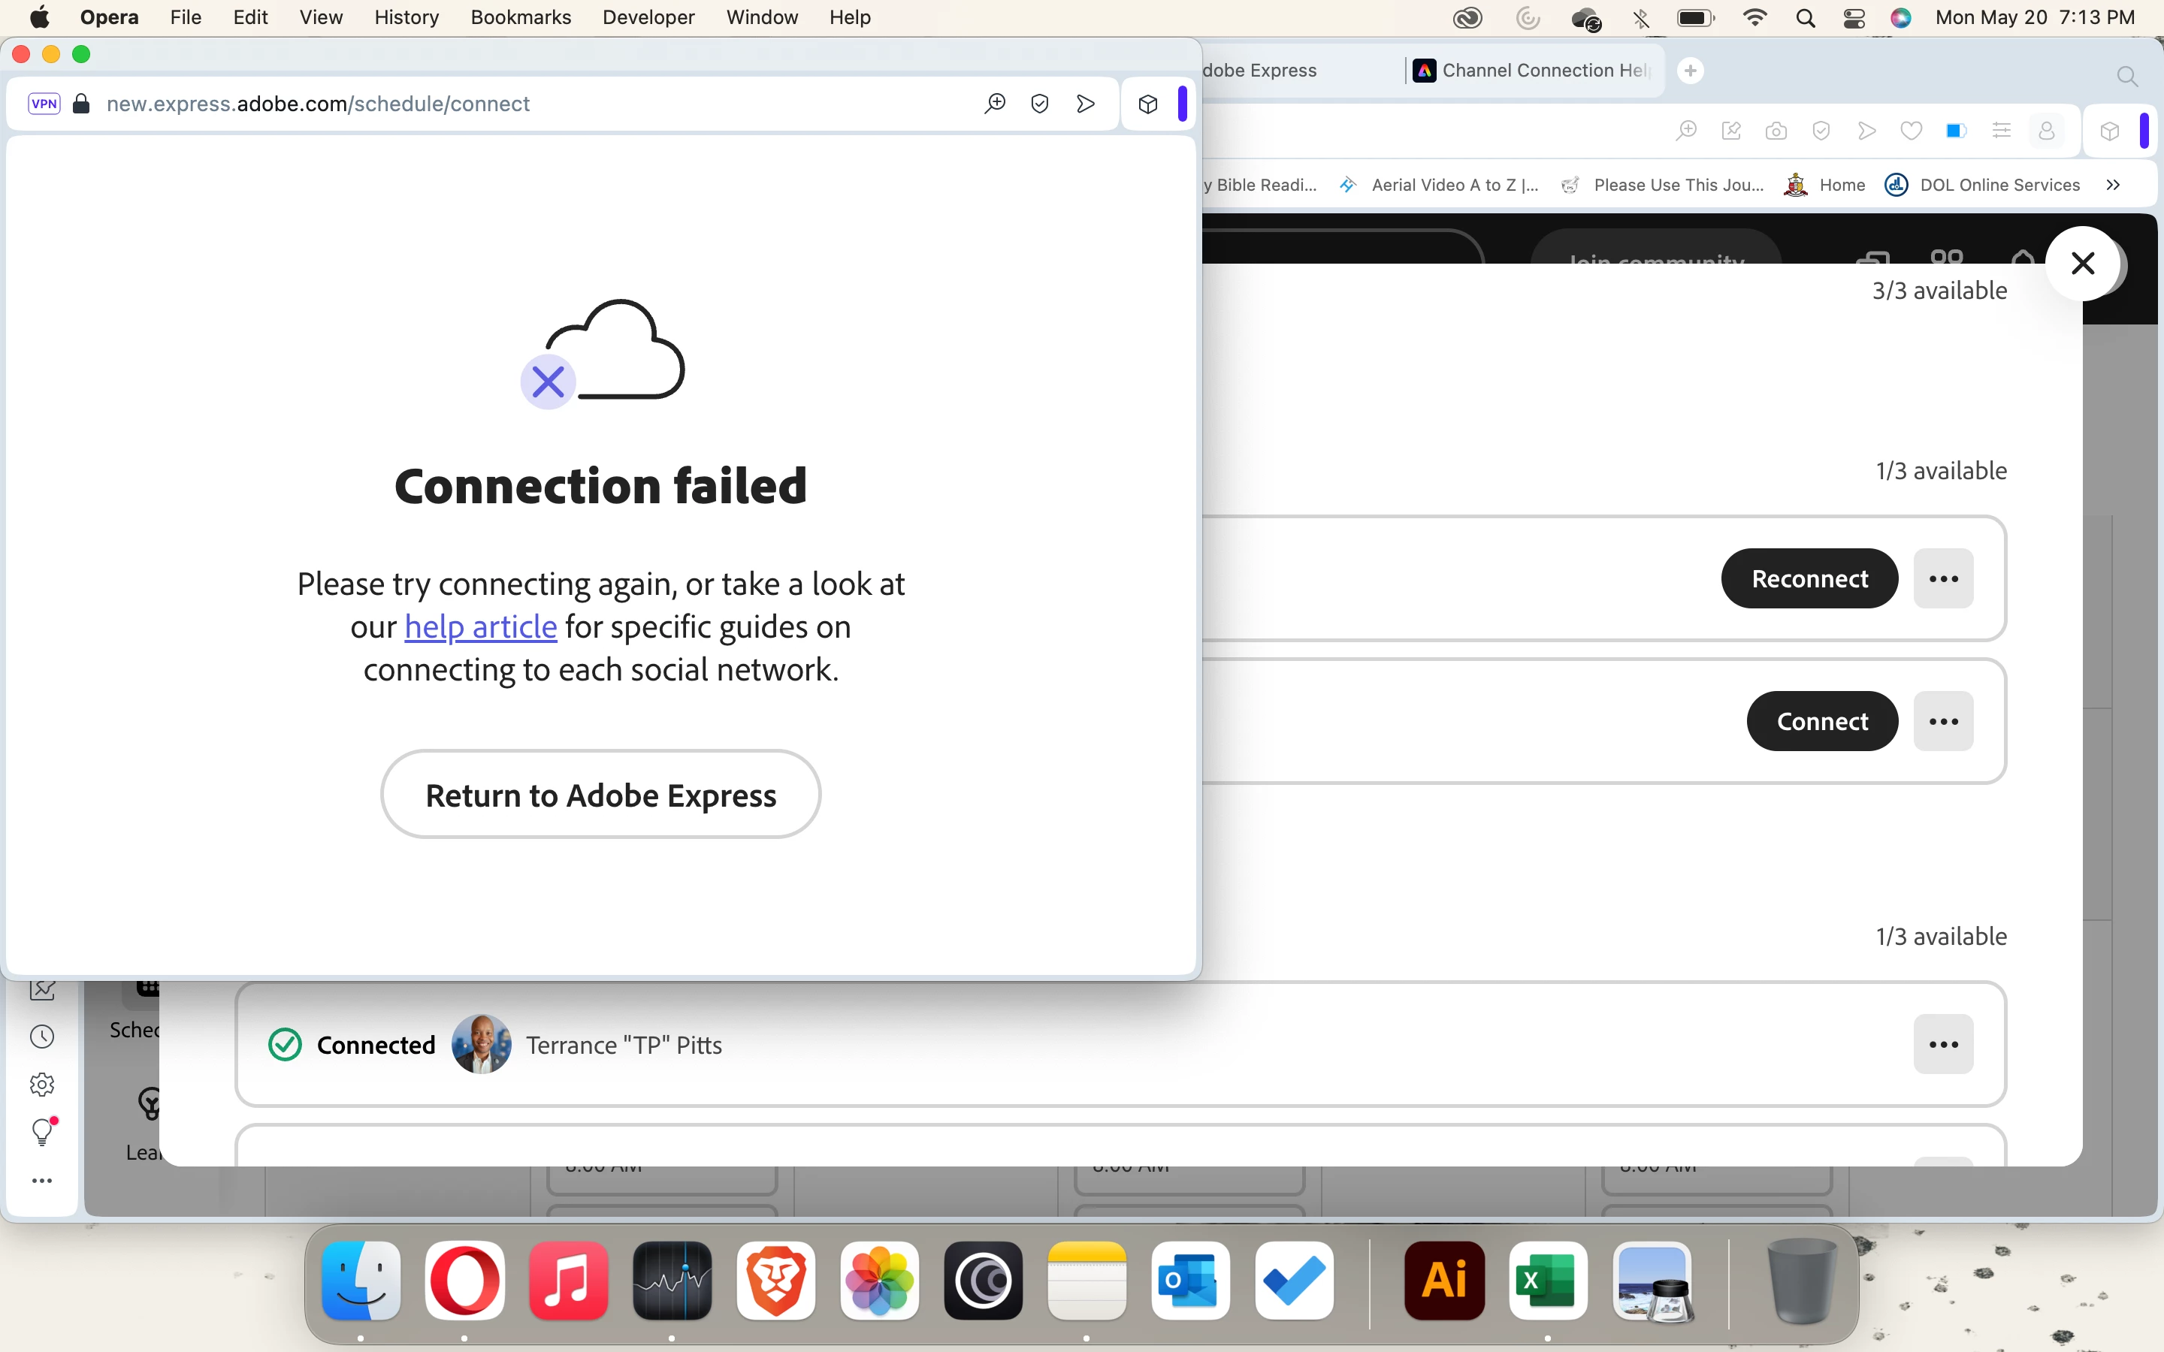The width and height of the screenshot is (2164, 1352).
Task: Open the cube extensions icon in popup window
Action: pyautogui.click(x=1148, y=104)
